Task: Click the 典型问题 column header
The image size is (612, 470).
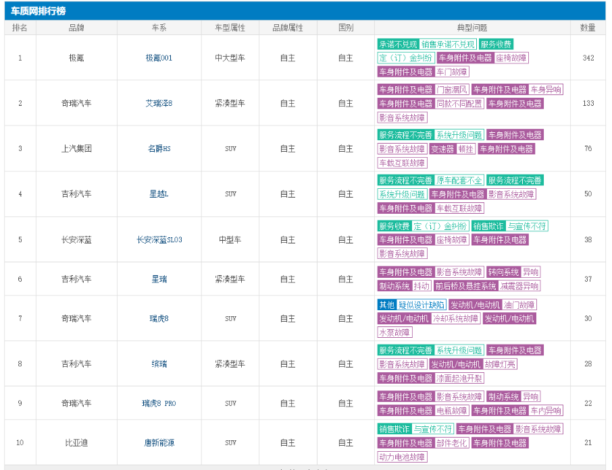Action: click(x=472, y=28)
